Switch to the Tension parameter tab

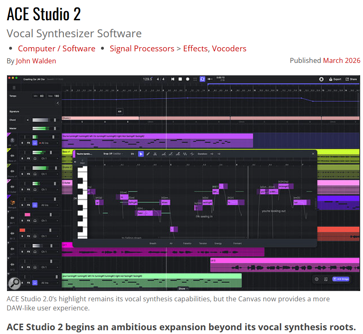click(x=203, y=243)
